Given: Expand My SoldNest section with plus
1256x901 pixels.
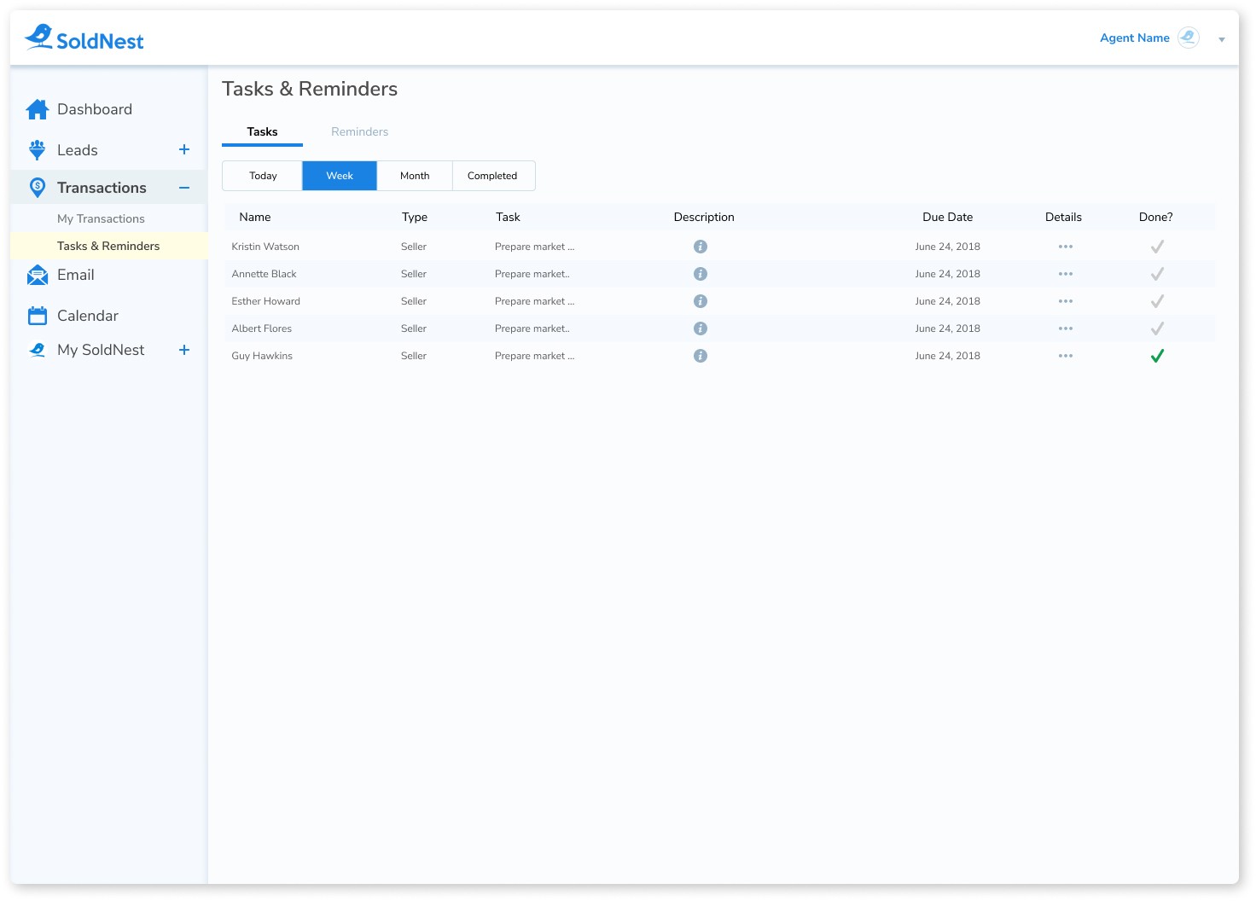Looking at the screenshot, I should click(184, 350).
